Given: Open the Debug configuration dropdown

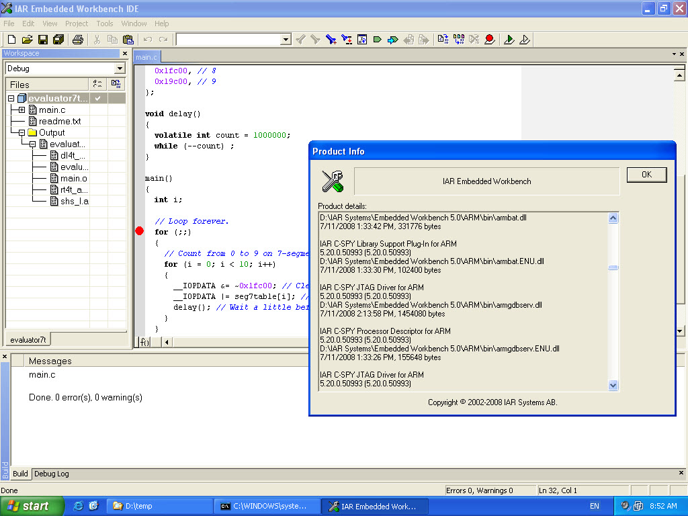Looking at the screenshot, I should (120, 69).
